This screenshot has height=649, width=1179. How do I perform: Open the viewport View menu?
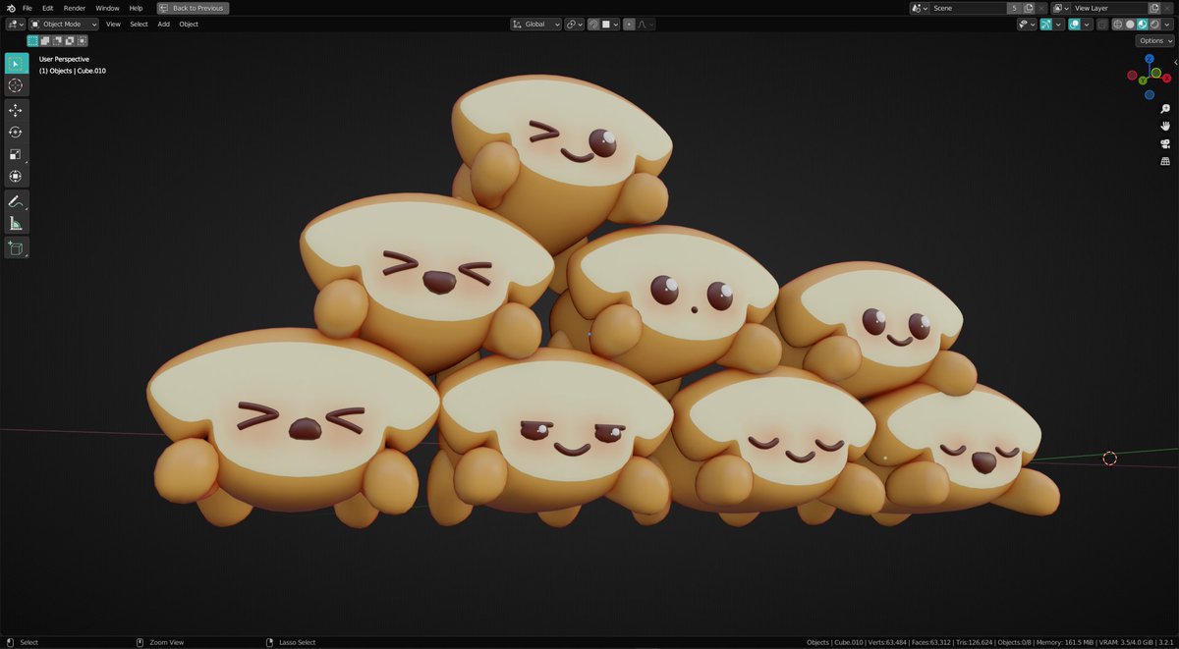click(x=113, y=24)
